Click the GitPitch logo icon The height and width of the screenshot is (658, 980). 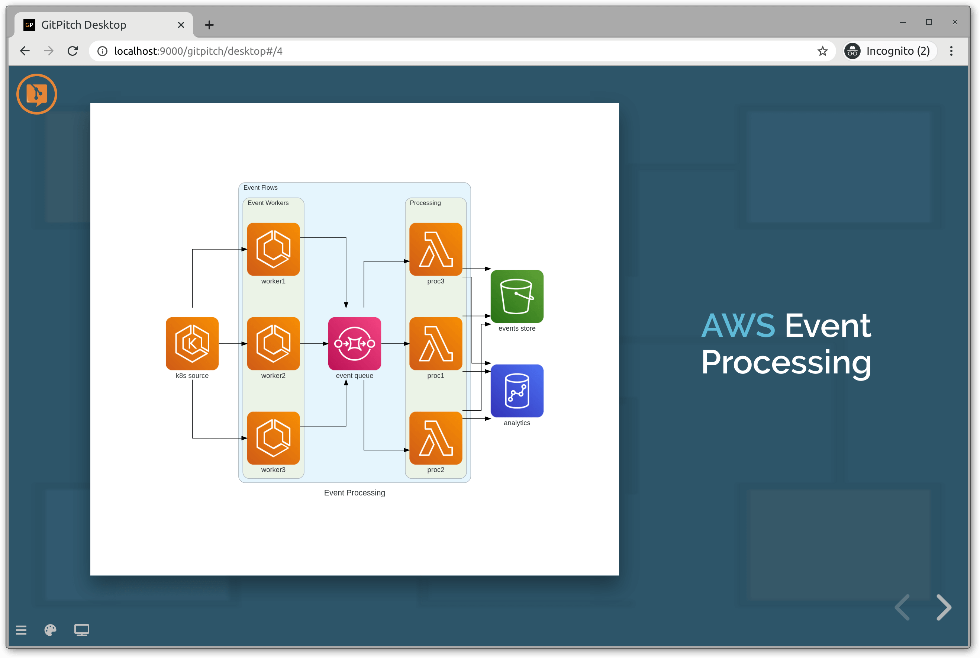37,94
